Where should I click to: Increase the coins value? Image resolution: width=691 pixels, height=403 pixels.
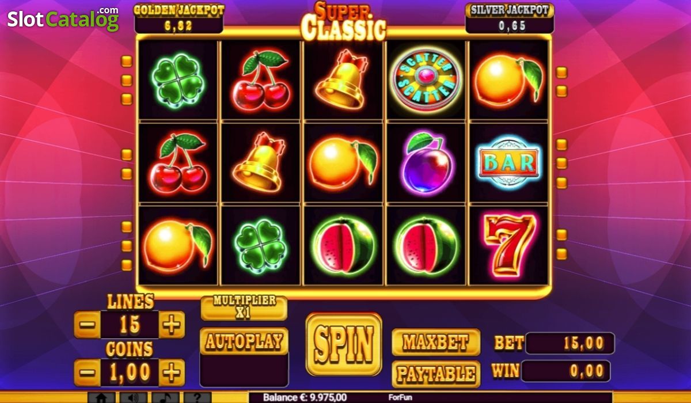172,373
